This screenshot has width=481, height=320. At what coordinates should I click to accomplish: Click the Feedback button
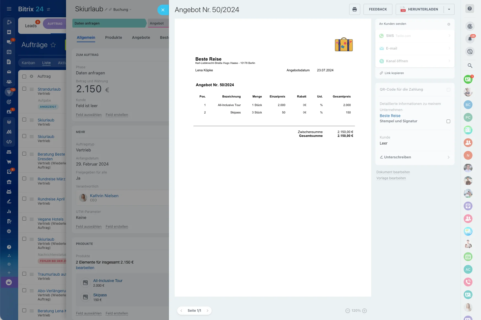378,9
